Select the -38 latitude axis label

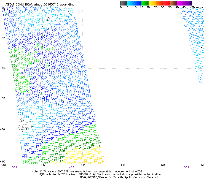2,129
